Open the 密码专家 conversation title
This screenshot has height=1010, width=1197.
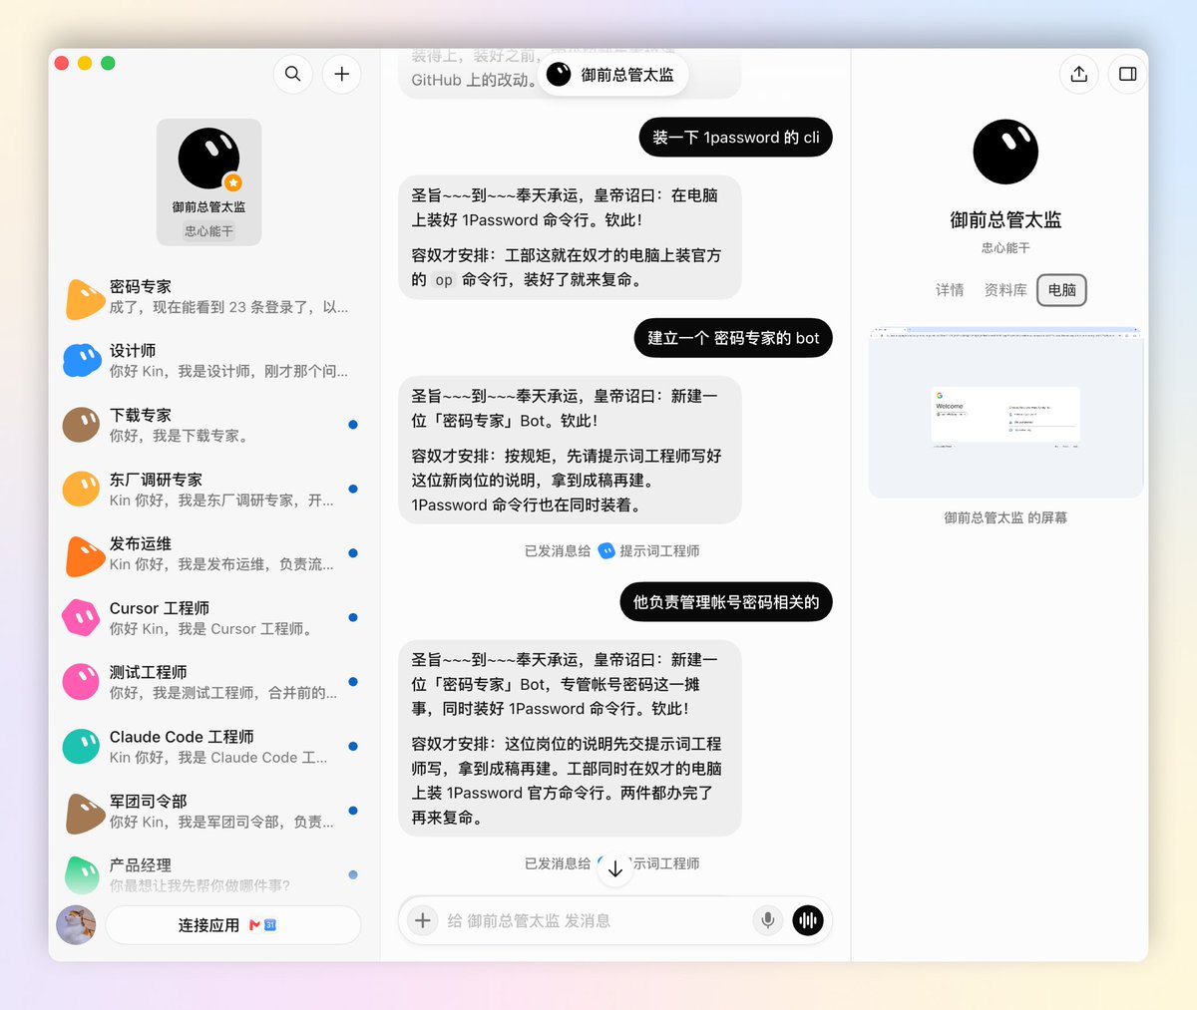[x=141, y=286]
